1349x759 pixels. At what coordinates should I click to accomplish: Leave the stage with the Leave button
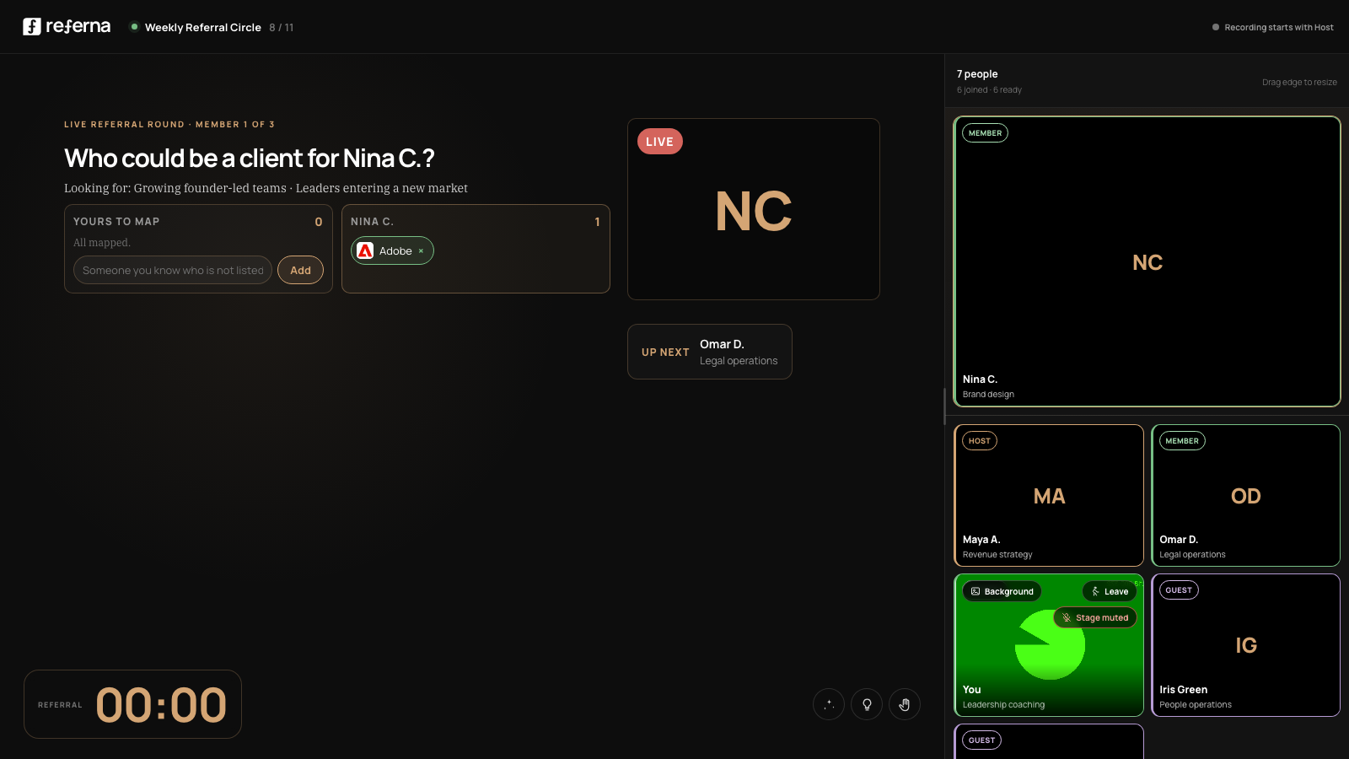click(x=1110, y=591)
